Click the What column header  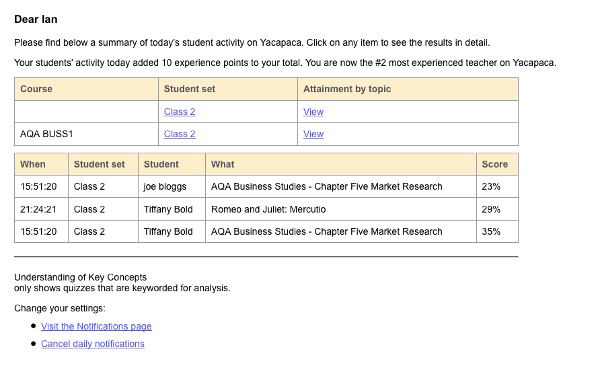pos(223,164)
